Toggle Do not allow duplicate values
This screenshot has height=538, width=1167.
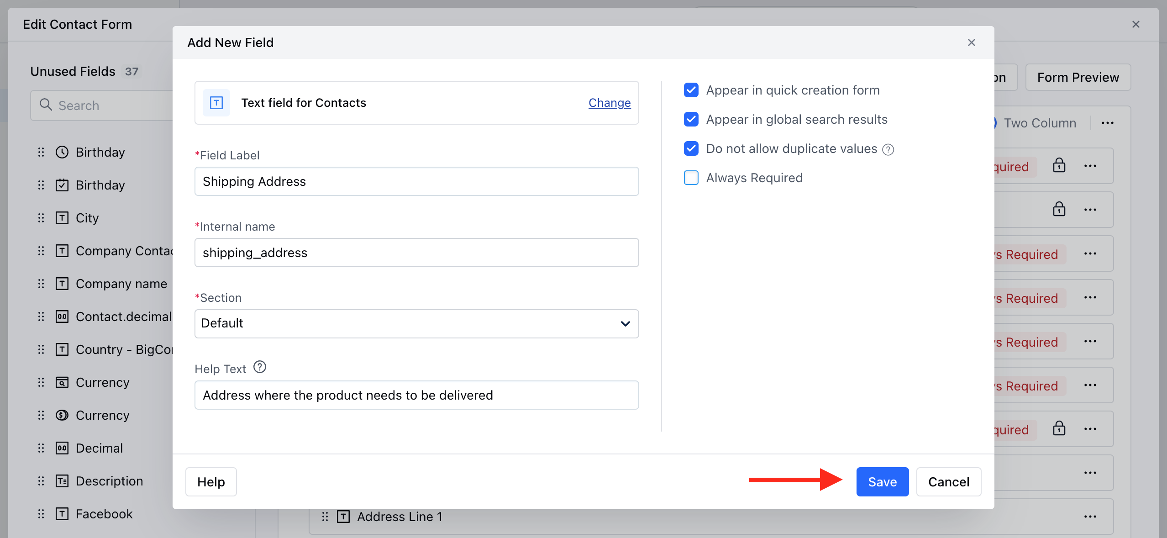[691, 148]
